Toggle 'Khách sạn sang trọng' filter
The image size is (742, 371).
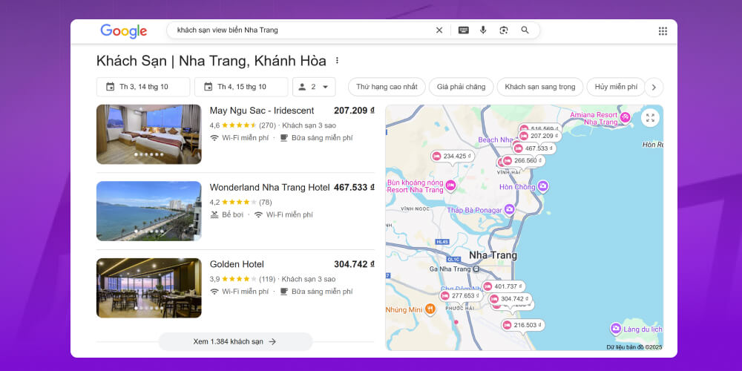click(540, 87)
